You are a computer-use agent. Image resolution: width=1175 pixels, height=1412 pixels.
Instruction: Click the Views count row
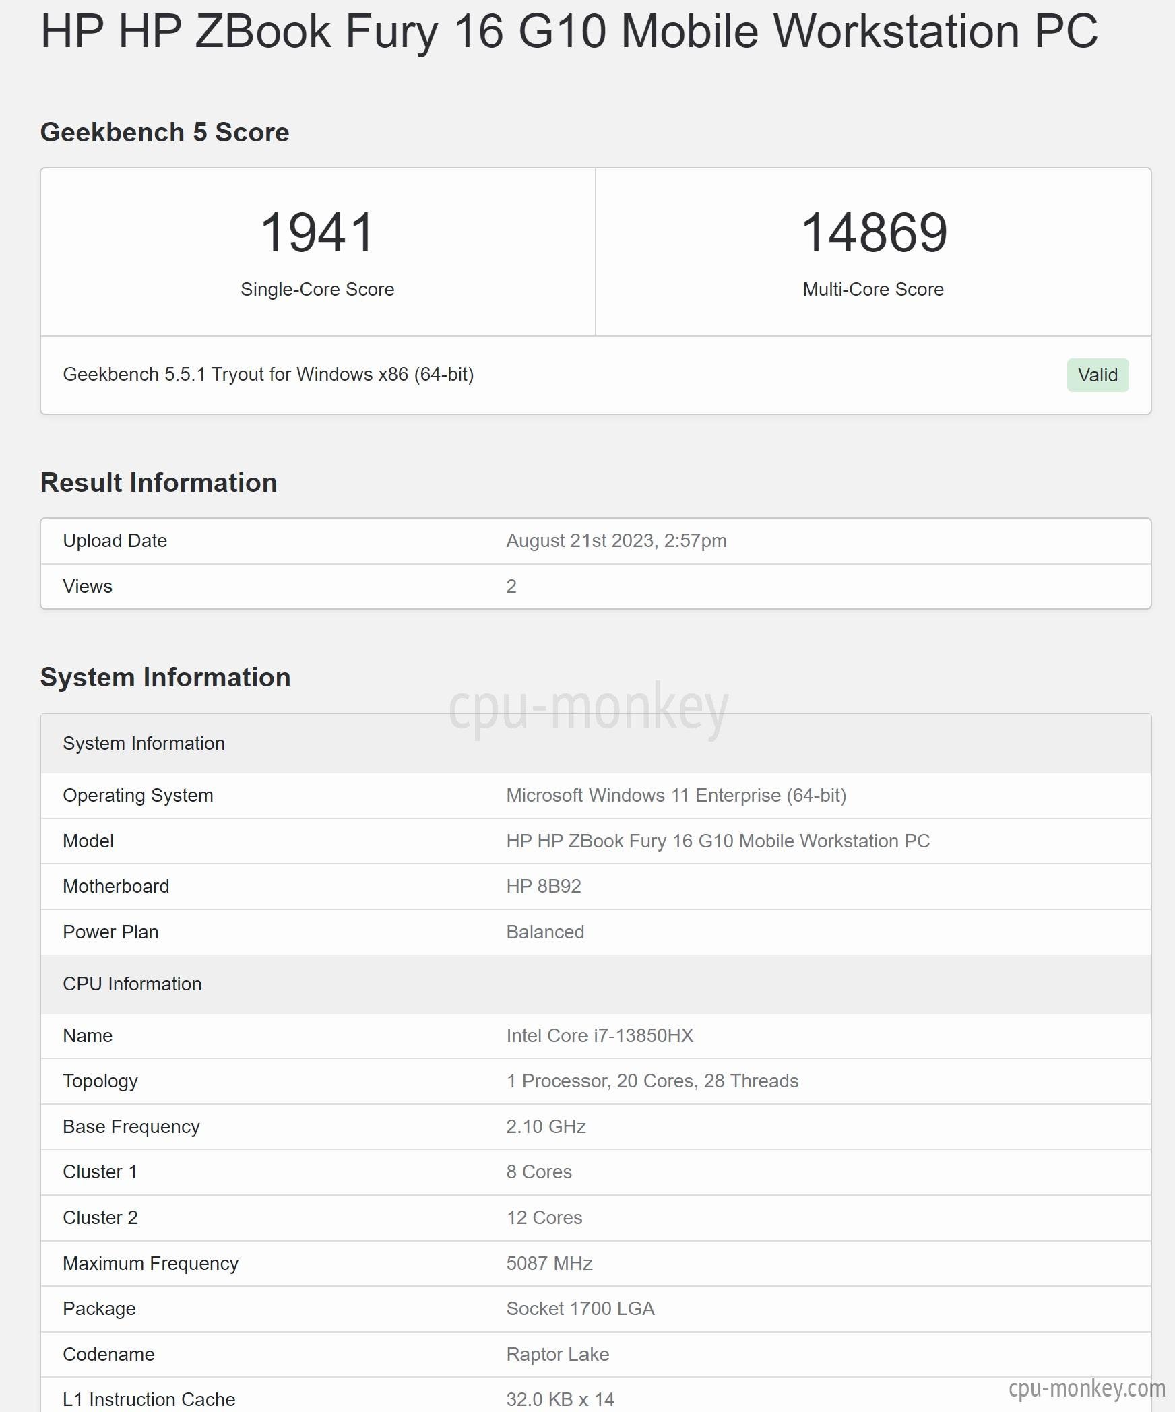coord(596,587)
